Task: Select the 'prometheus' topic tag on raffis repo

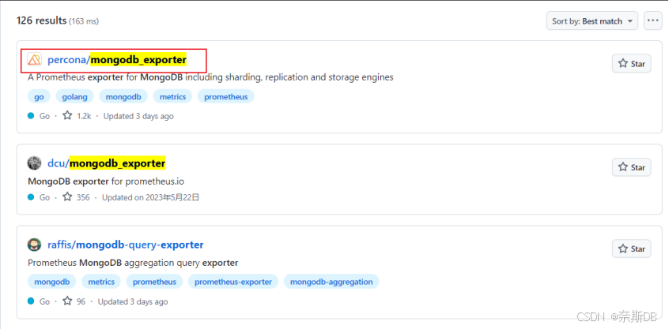Action: [x=154, y=282]
